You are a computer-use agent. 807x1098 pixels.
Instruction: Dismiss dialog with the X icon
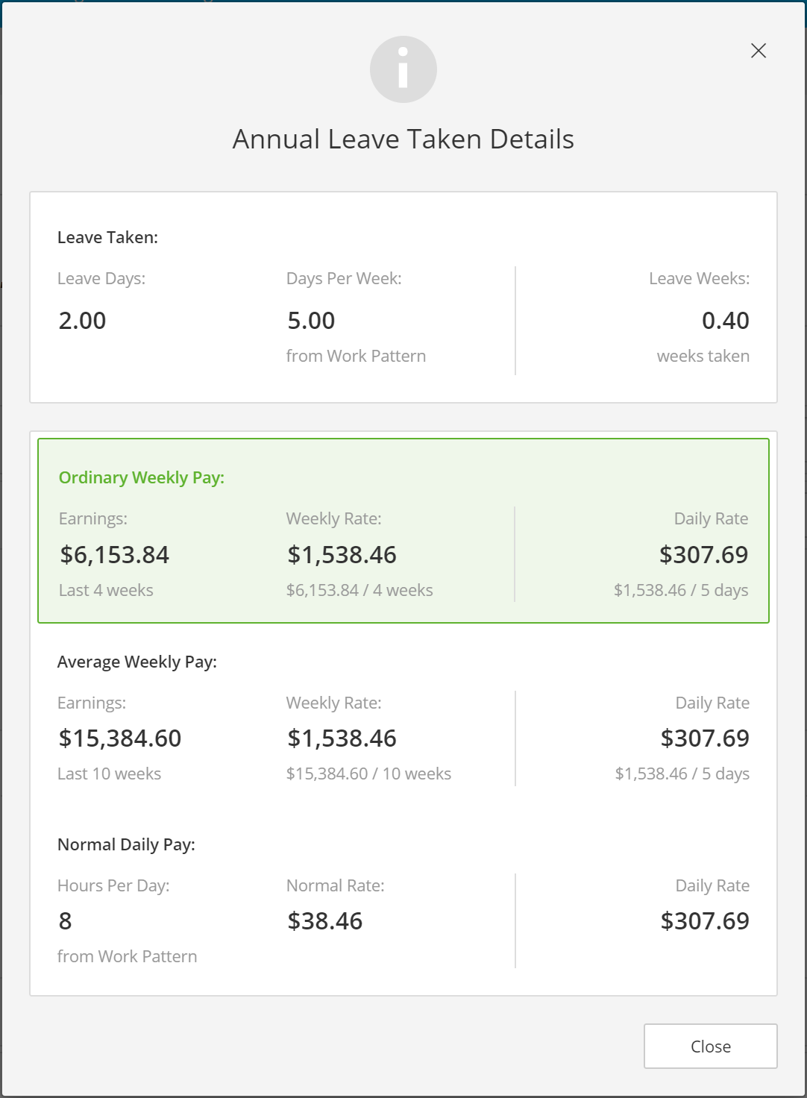point(759,51)
